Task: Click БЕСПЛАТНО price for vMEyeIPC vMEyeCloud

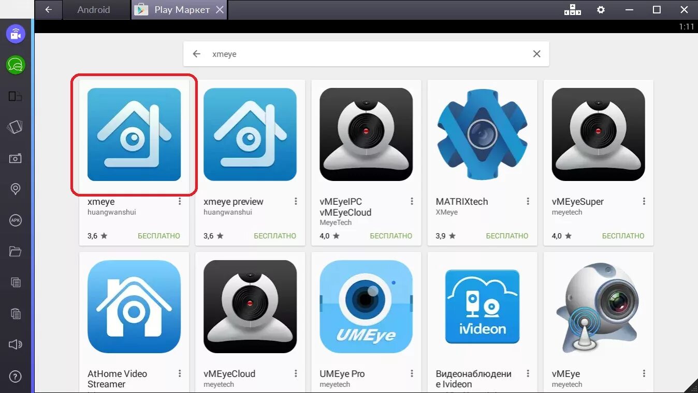Action: [x=391, y=236]
